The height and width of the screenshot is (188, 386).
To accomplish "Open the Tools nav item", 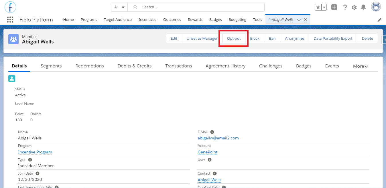I will point(257,20).
